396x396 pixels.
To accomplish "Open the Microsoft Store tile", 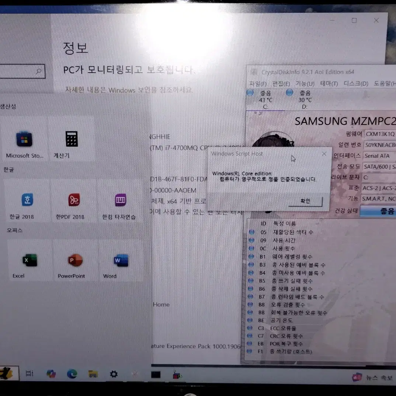I will 24,139.
